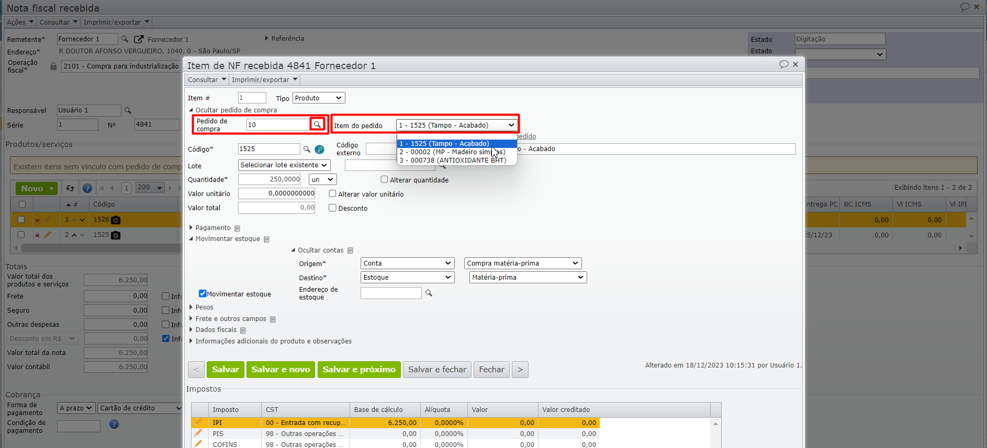987x448 pixels.
Task: Click into the Quantidade input field
Action: point(270,179)
